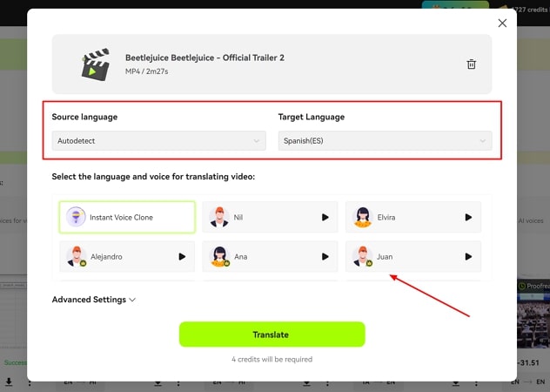Click Nil's avatar icon

(x=219, y=217)
